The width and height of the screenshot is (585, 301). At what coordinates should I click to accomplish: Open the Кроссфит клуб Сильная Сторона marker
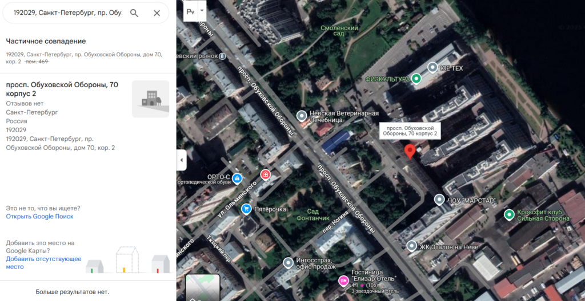coord(509,215)
